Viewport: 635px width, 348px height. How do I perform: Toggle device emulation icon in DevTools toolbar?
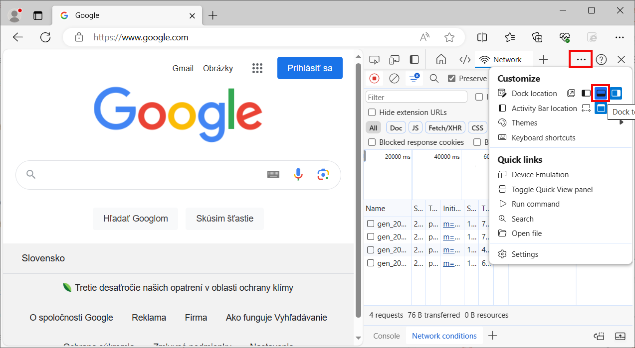(x=394, y=60)
